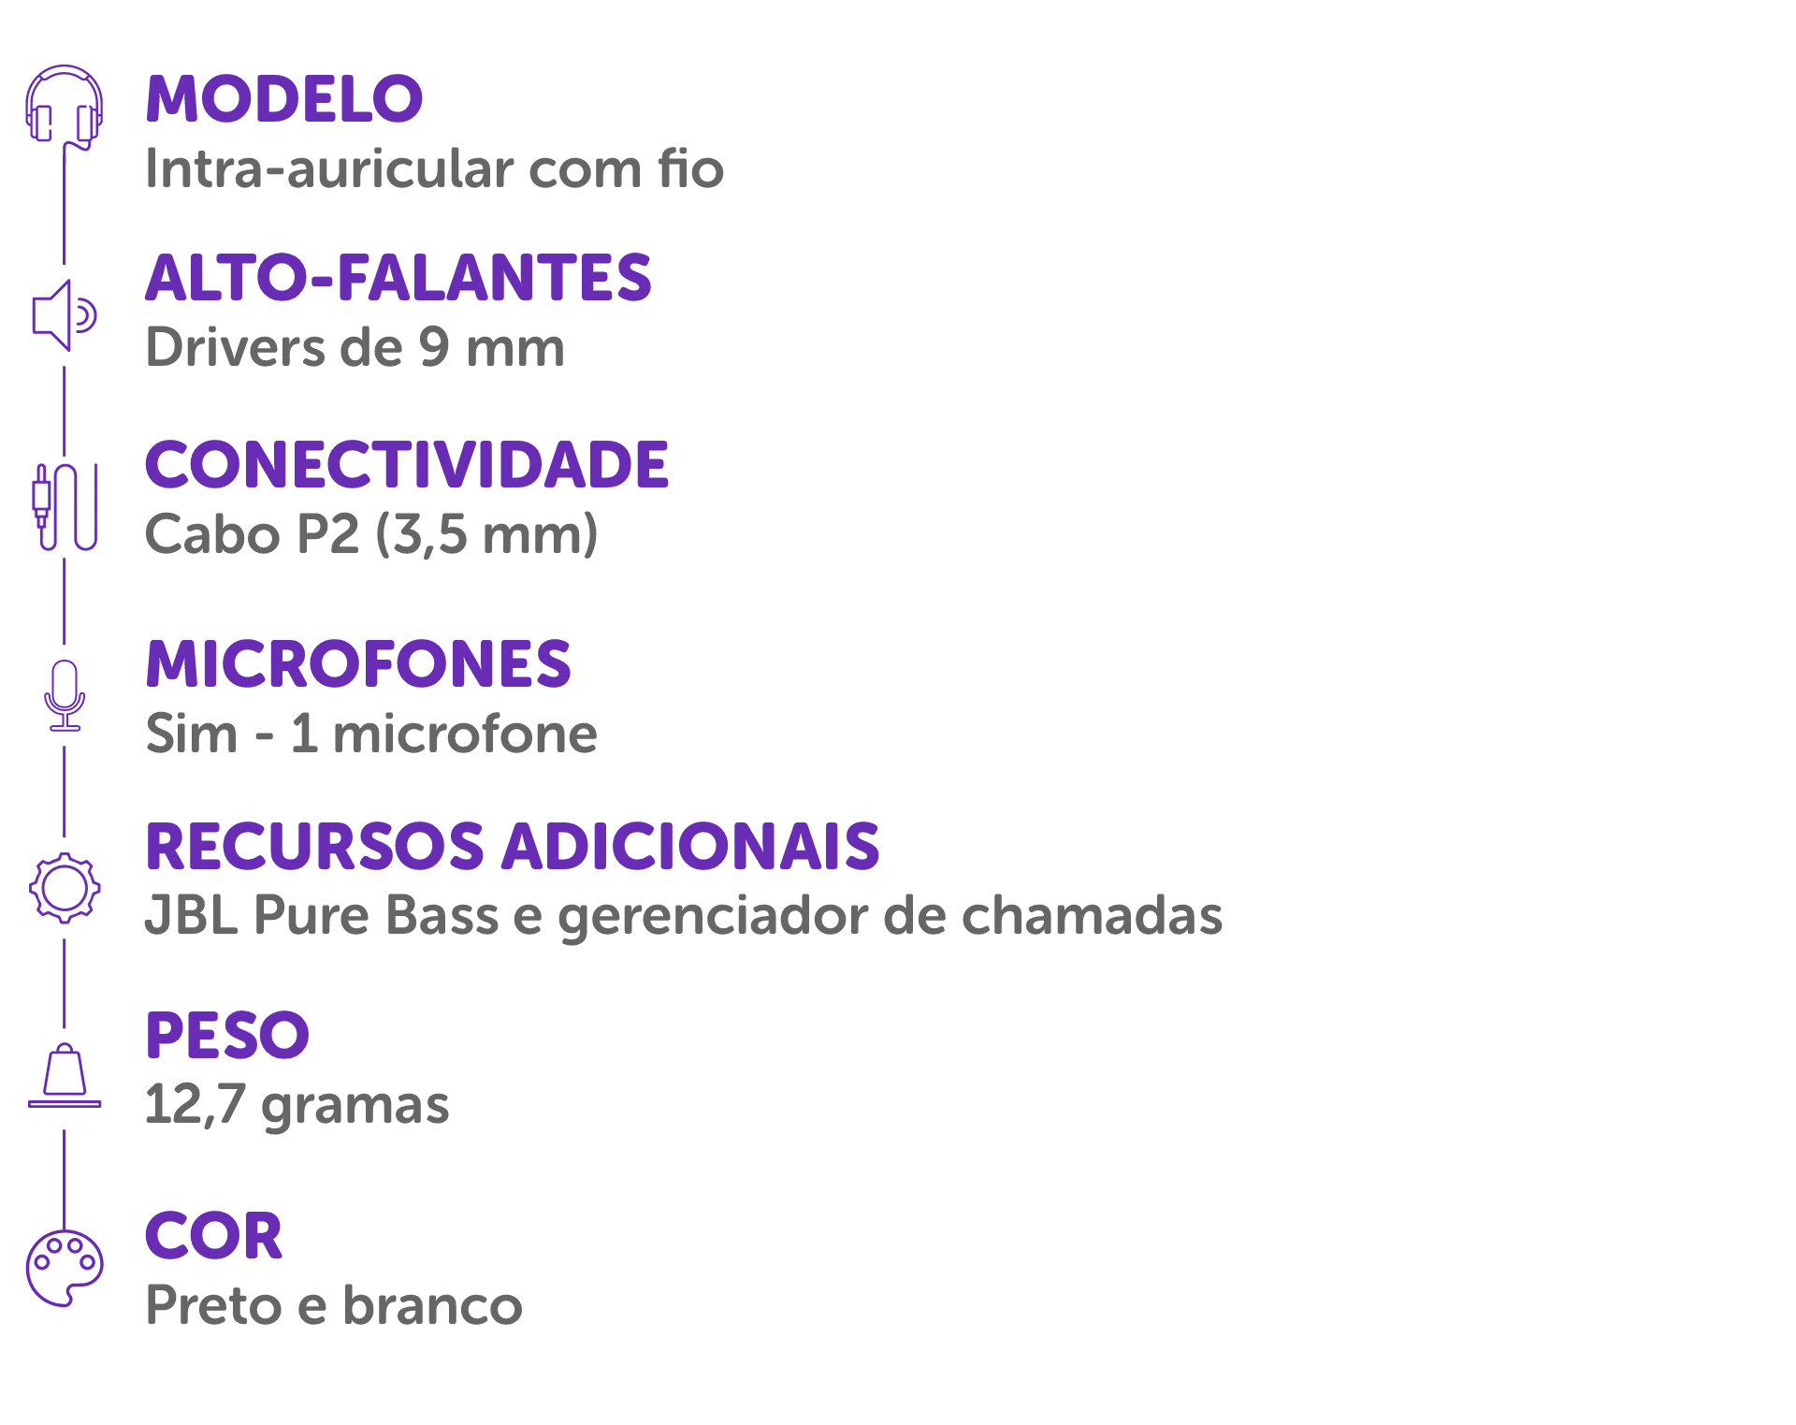Click 'JBL Pure Bass e gerenciador de chamadas'
1796x1425 pixels.
click(x=684, y=916)
